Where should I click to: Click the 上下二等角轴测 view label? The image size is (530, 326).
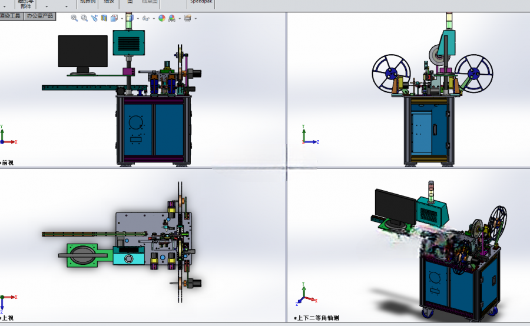click(x=318, y=318)
